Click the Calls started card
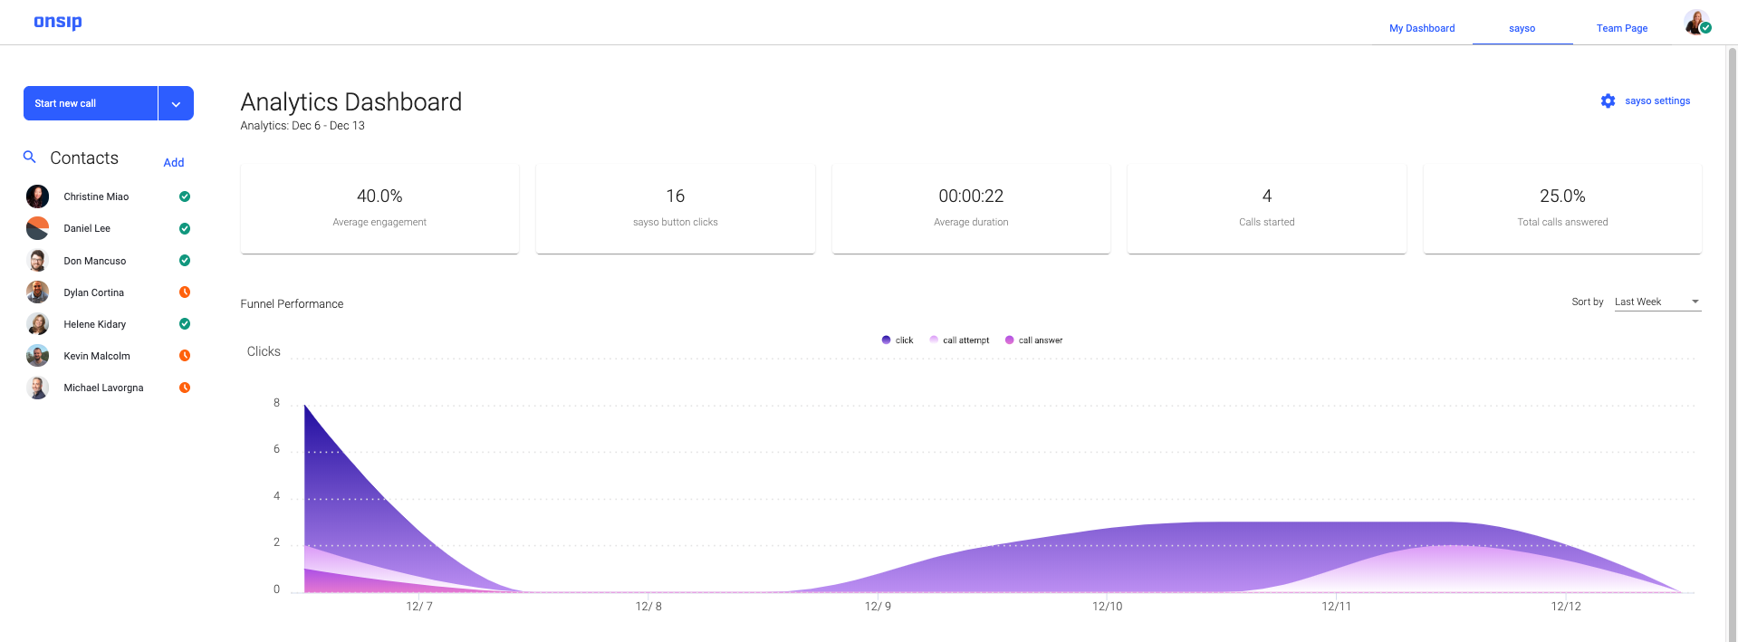The height and width of the screenshot is (642, 1738). (1267, 208)
